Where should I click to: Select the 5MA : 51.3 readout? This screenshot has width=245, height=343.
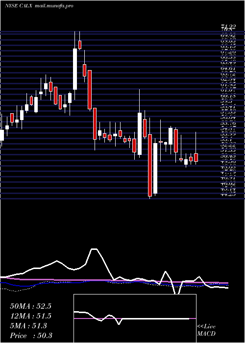(x=28, y=326)
